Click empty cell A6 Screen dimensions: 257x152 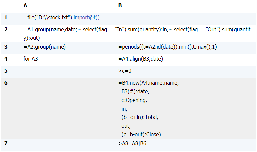pyautogui.click(x=67, y=109)
